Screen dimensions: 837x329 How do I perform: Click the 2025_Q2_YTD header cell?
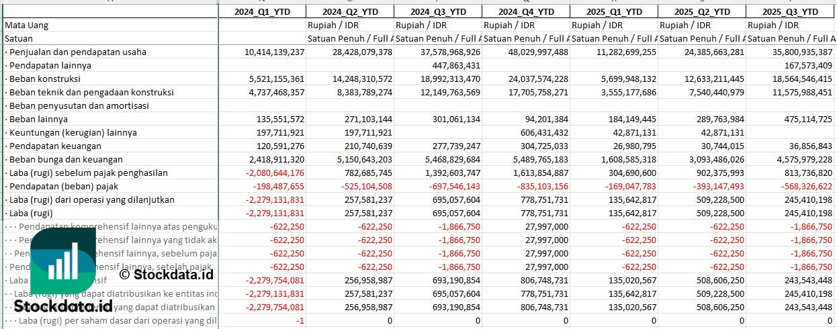[702, 11]
